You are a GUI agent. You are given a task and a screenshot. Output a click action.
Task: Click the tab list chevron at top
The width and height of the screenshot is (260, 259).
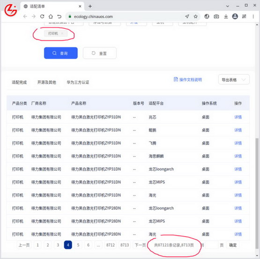tap(228, 6)
